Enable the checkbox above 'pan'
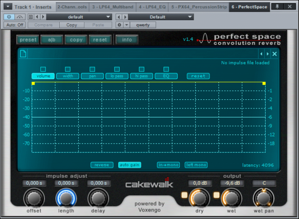 pos(92,69)
